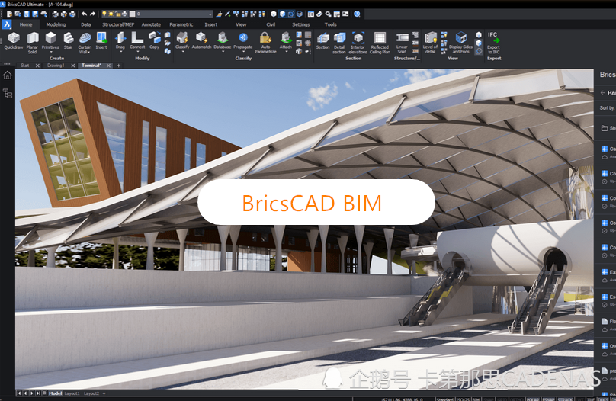This screenshot has width=616, height=401.
Task: Switch to the Structural/MEP tab
Action: click(x=118, y=24)
